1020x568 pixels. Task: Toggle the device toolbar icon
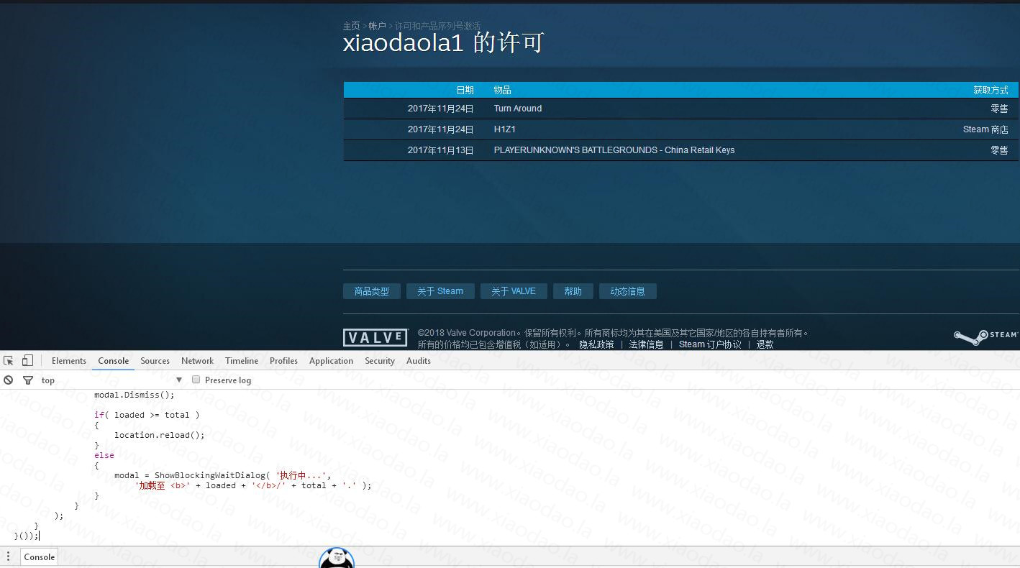coord(27,361)
